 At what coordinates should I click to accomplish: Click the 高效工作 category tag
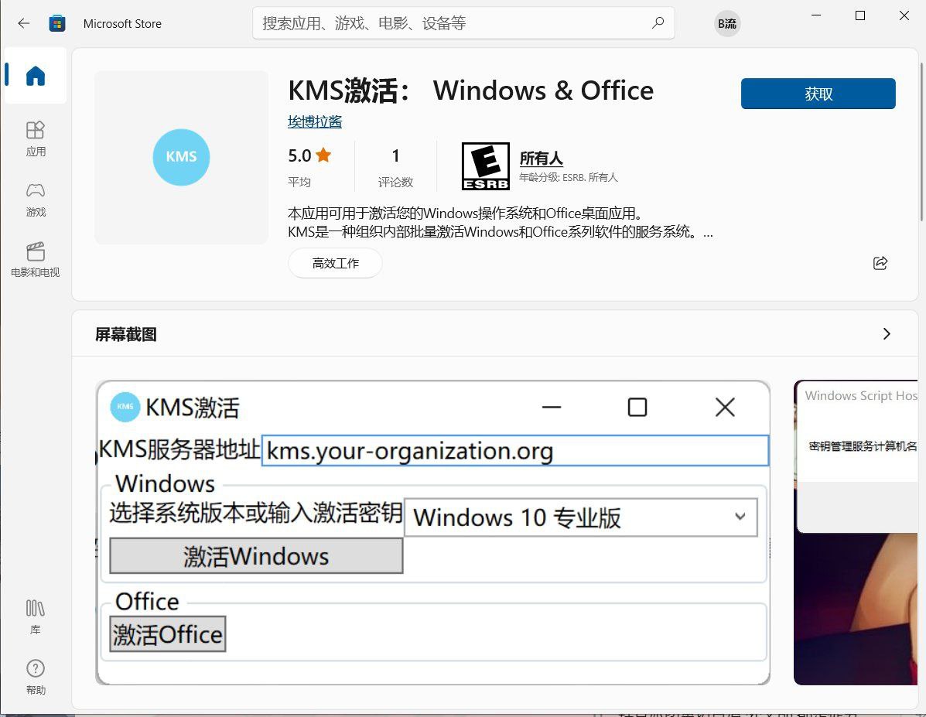[x=335, y=263]
